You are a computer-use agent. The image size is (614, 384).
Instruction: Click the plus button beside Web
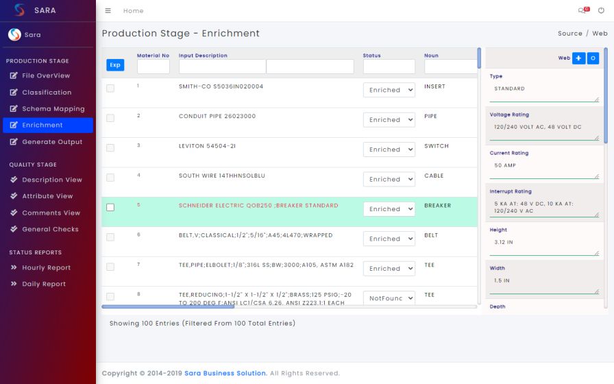(x=579, y=58)
